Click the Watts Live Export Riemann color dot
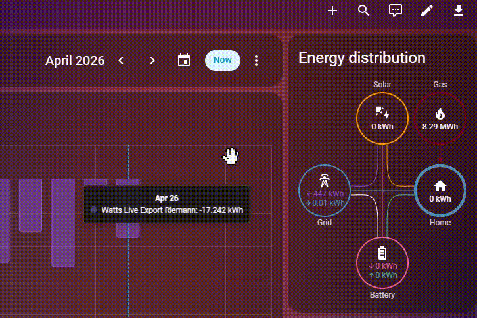 click(x=94, y=210)
